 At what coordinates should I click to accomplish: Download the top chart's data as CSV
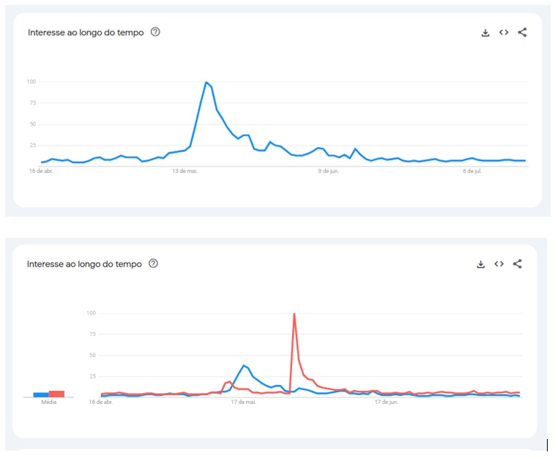coord(485,33)
